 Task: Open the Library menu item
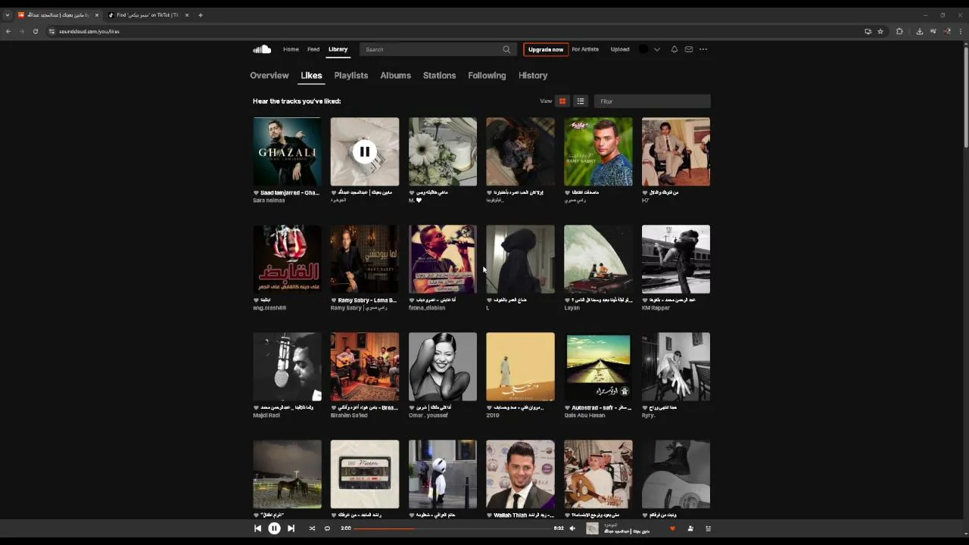338,49
